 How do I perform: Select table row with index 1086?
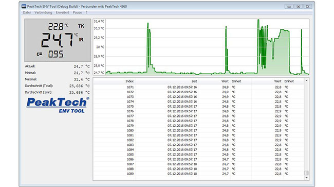(199, 159)
